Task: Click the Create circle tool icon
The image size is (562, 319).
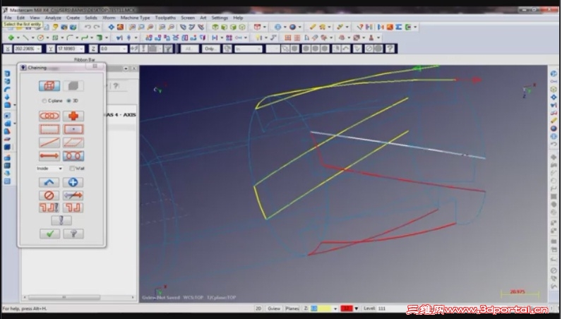Action: 40,37
